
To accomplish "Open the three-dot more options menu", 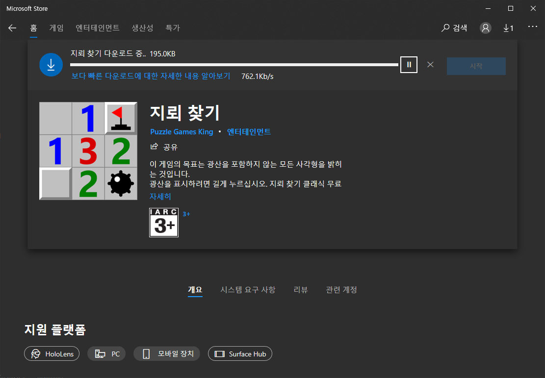I will click(532, 27).
